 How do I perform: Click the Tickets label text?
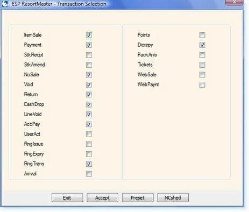click(x=145, y=65)
